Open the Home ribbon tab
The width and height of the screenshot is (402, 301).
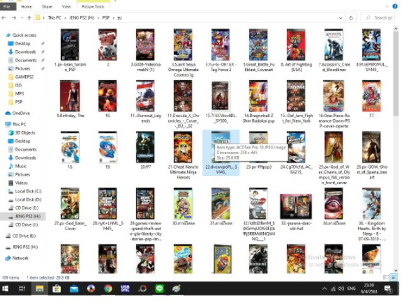27,6
